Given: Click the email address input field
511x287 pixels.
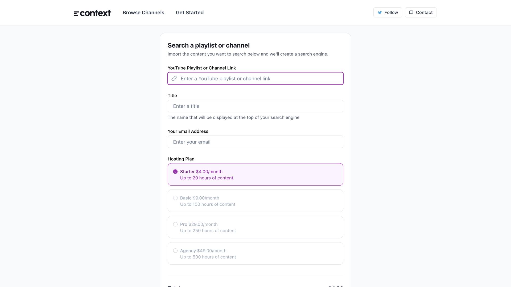Looking at the screenshot, I should coord(255,142).
